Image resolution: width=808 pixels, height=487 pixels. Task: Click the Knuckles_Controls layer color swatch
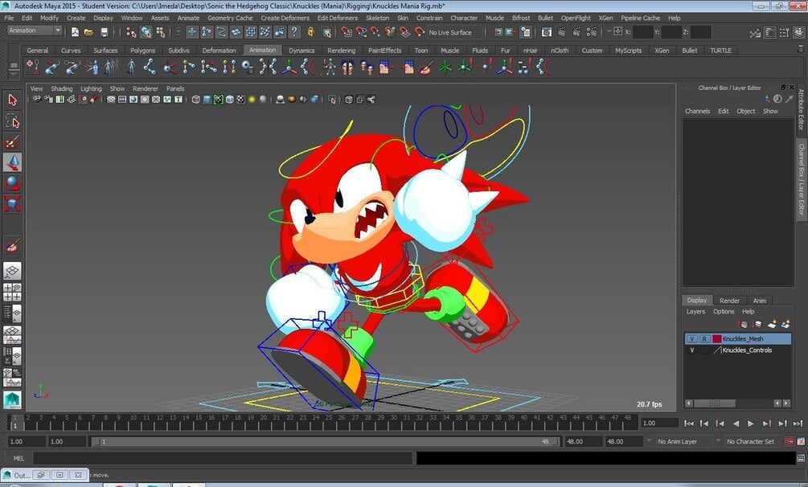pyautogui.click(x=717, y=350)
